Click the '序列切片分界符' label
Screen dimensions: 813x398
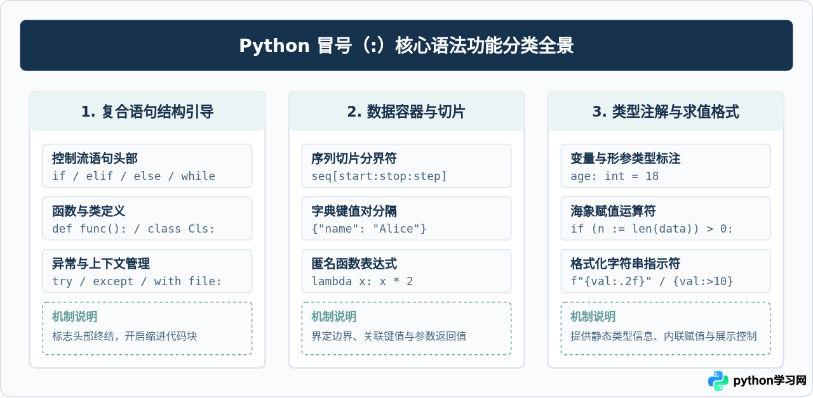354,158
